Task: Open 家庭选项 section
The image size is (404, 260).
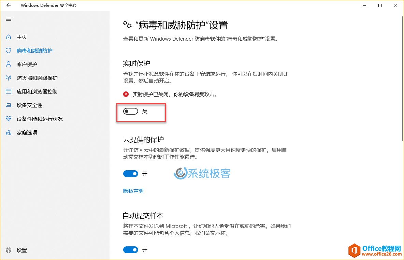Action: [27, 132]
